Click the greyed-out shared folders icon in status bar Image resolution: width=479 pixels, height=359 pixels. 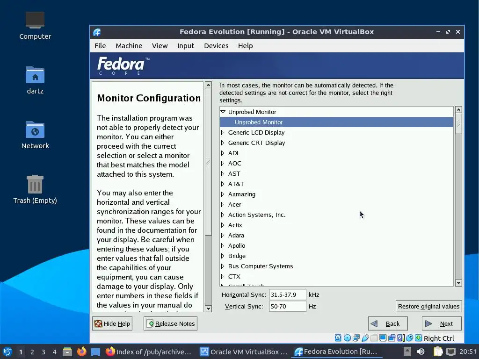[374, 338]
